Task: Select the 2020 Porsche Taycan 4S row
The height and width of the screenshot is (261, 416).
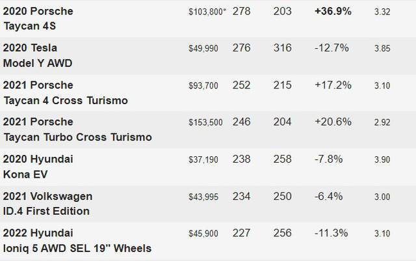Action: [208, 19]
